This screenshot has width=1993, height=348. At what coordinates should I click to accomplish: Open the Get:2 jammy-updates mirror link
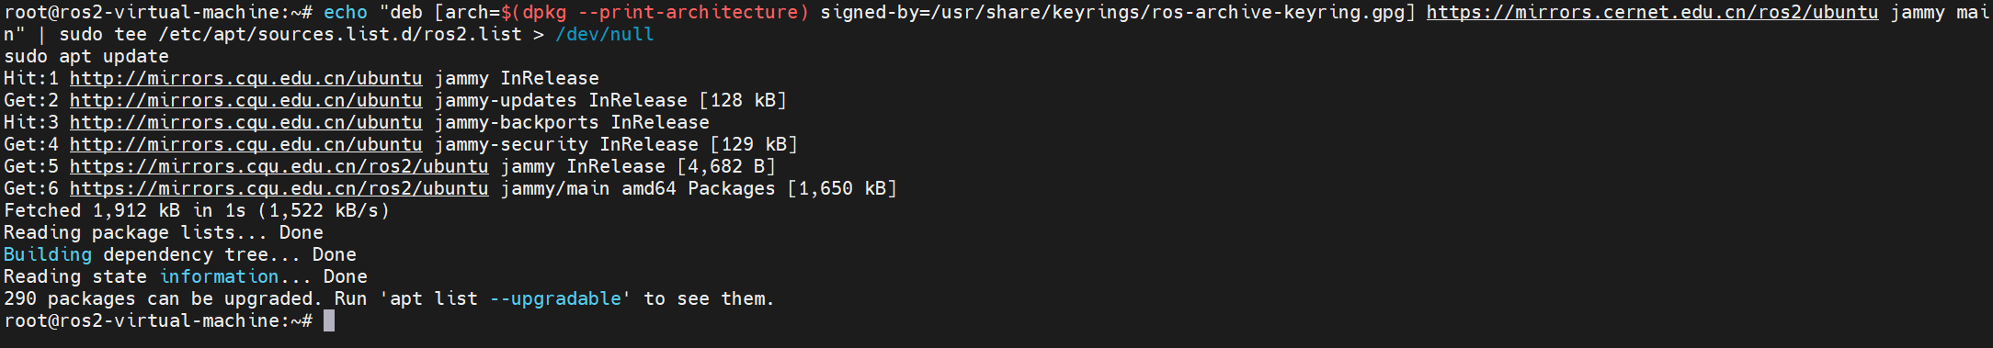click(246, 101)
